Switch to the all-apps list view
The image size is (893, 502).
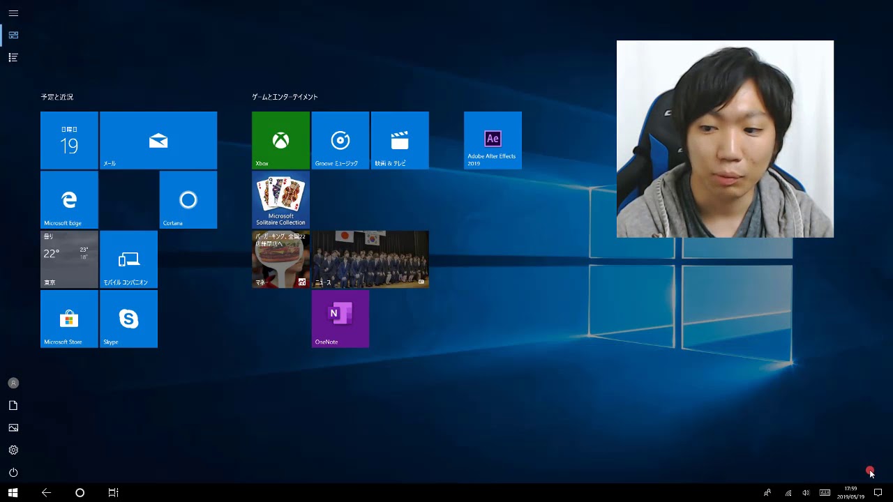coord(13,57)
